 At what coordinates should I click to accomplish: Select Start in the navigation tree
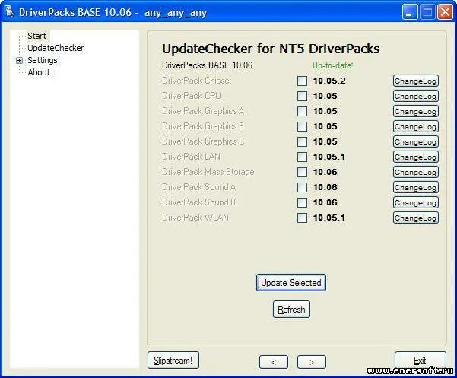[36, 36]
